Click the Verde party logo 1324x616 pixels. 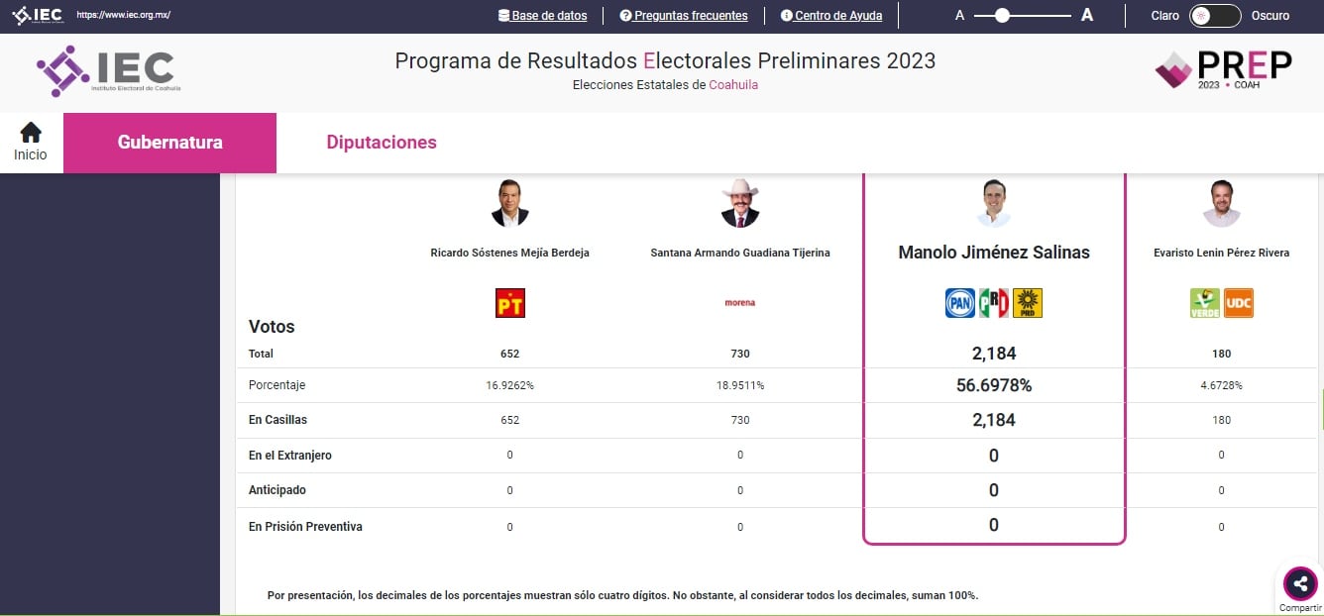tap(1204, 303)
